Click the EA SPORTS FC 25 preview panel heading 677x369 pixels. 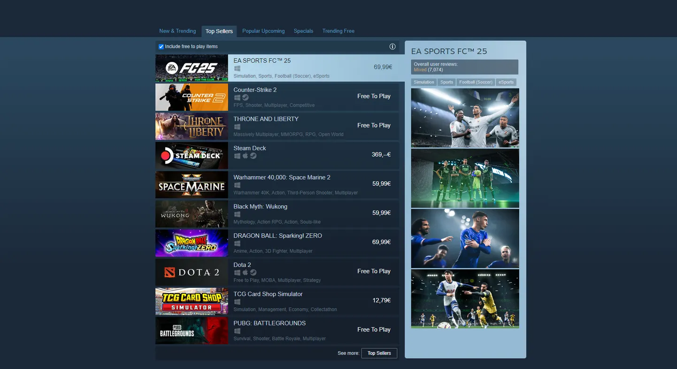tap(449, 52)
